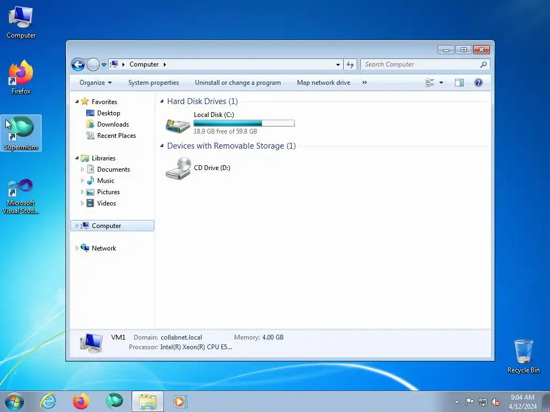Open the Organize dropdown menu
Image resolution: width=550 pixels, height=412 pixels.
(x=96, y=83)
